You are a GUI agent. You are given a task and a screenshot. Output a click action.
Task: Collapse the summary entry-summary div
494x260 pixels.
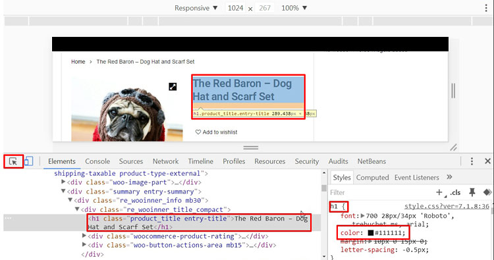(63, 191)
